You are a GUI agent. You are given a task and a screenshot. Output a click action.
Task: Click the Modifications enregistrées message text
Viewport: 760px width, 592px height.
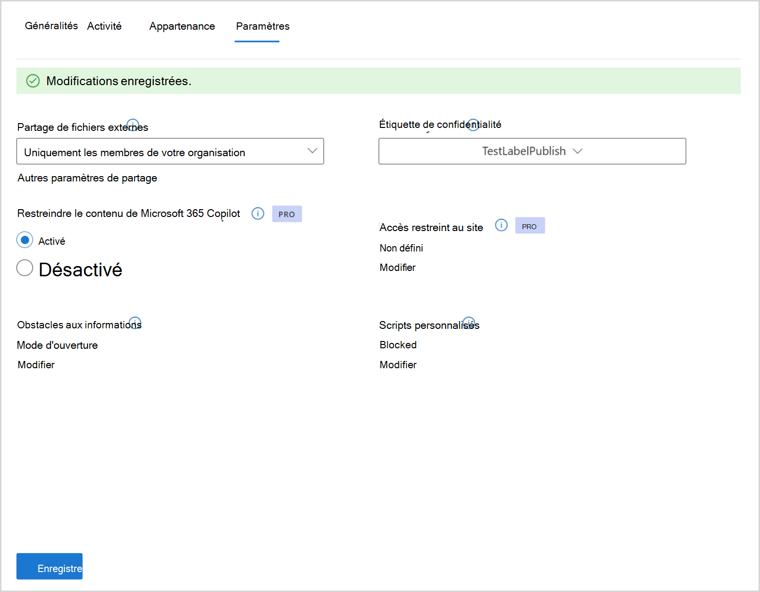click(119, 81)
